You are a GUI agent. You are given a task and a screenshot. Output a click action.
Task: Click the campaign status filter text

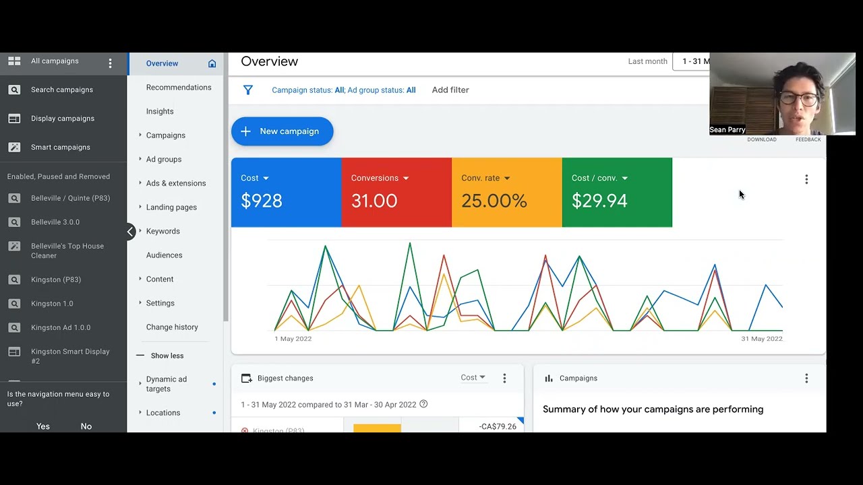344,90
